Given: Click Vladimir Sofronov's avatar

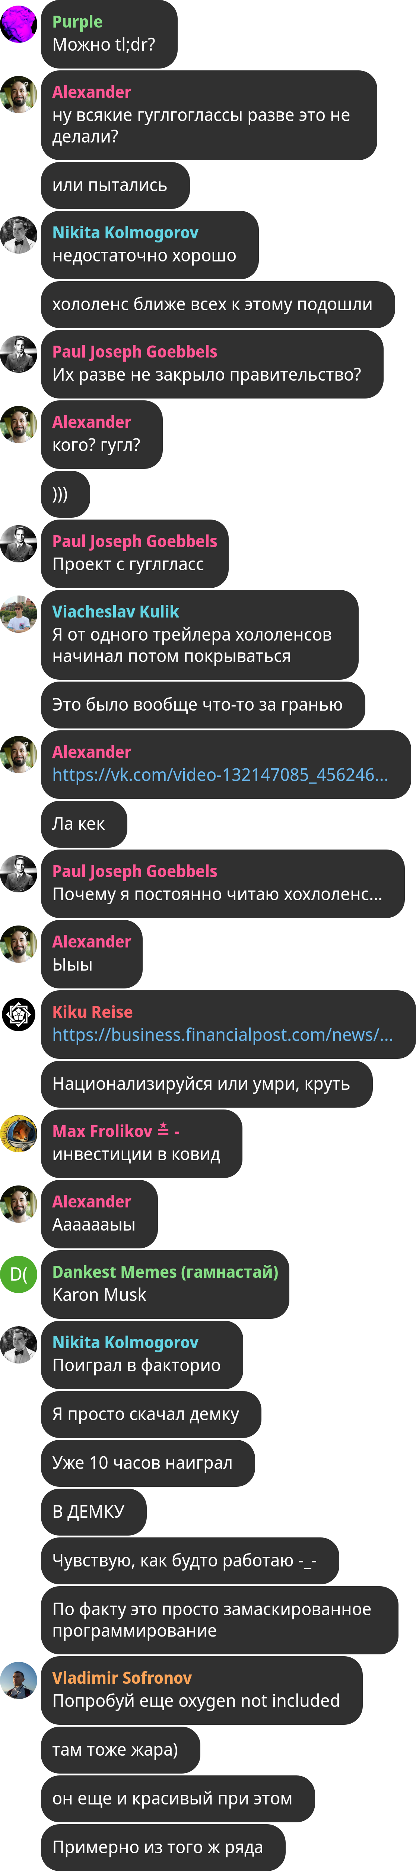Looking at the screenshot, I should tap(19, 1680).
